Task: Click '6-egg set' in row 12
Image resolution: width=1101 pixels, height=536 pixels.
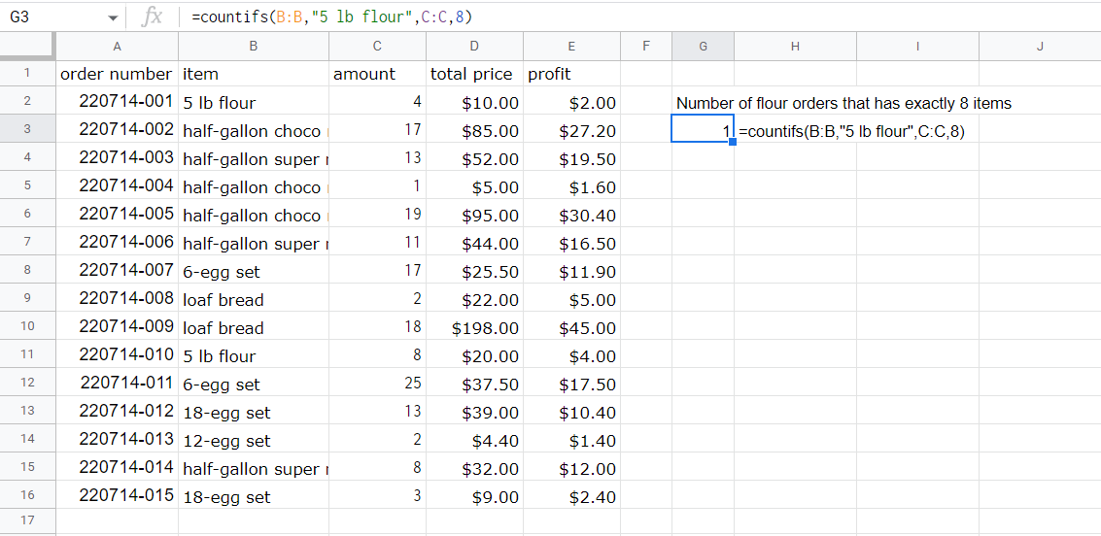Action: tap(254, 383)
